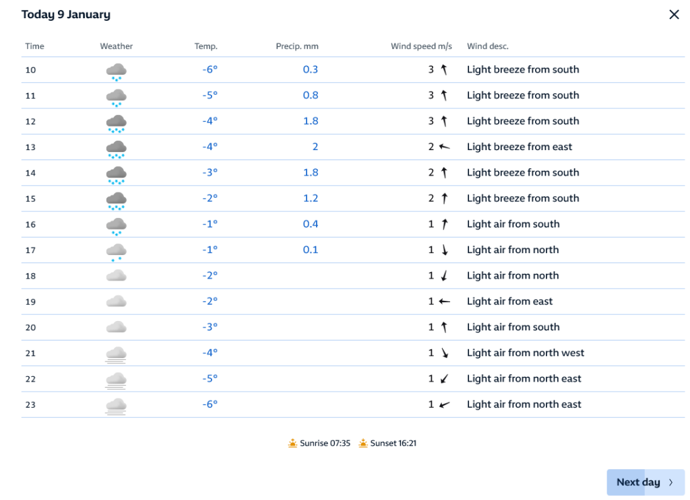Click the 'Today 9 January' heading
The width and height of the screenshot is (690, 500).
pos(66,15)
